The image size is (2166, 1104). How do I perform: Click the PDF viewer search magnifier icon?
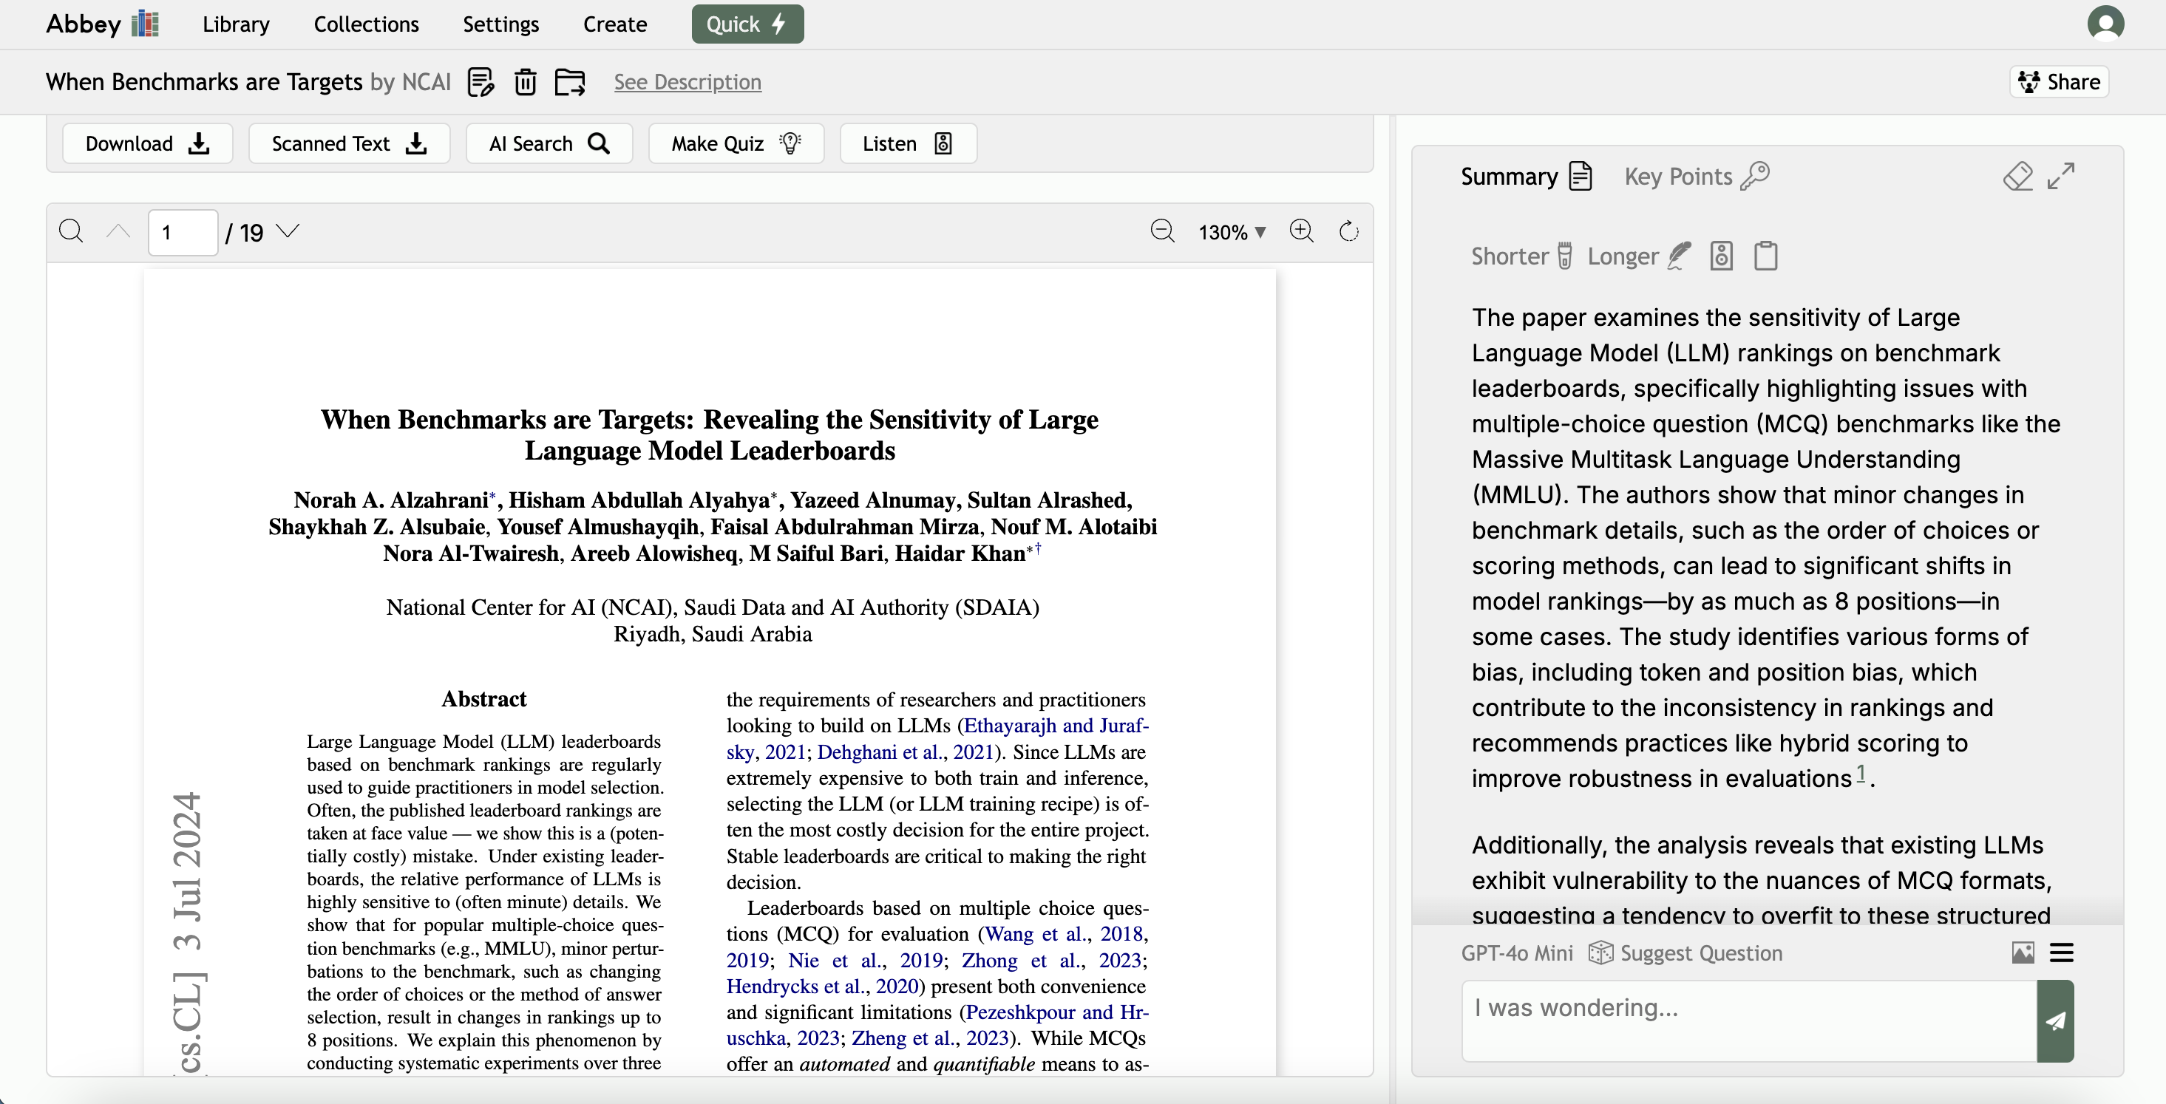click(x=72, y=231)
